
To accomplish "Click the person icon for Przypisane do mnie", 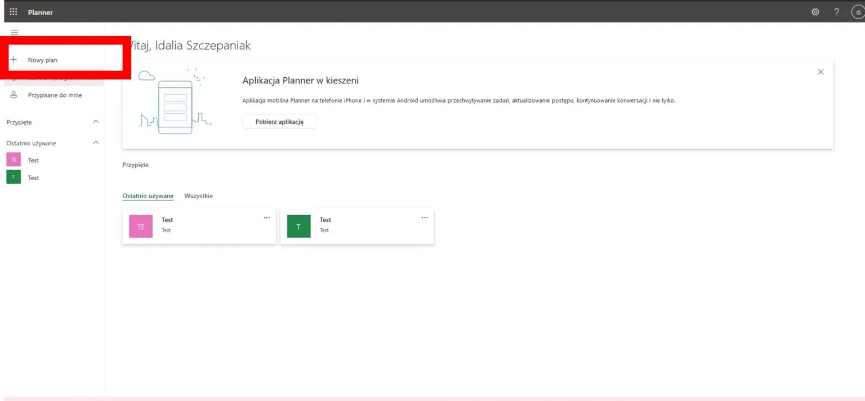I will pyautogui.click(x=14, y=95).
